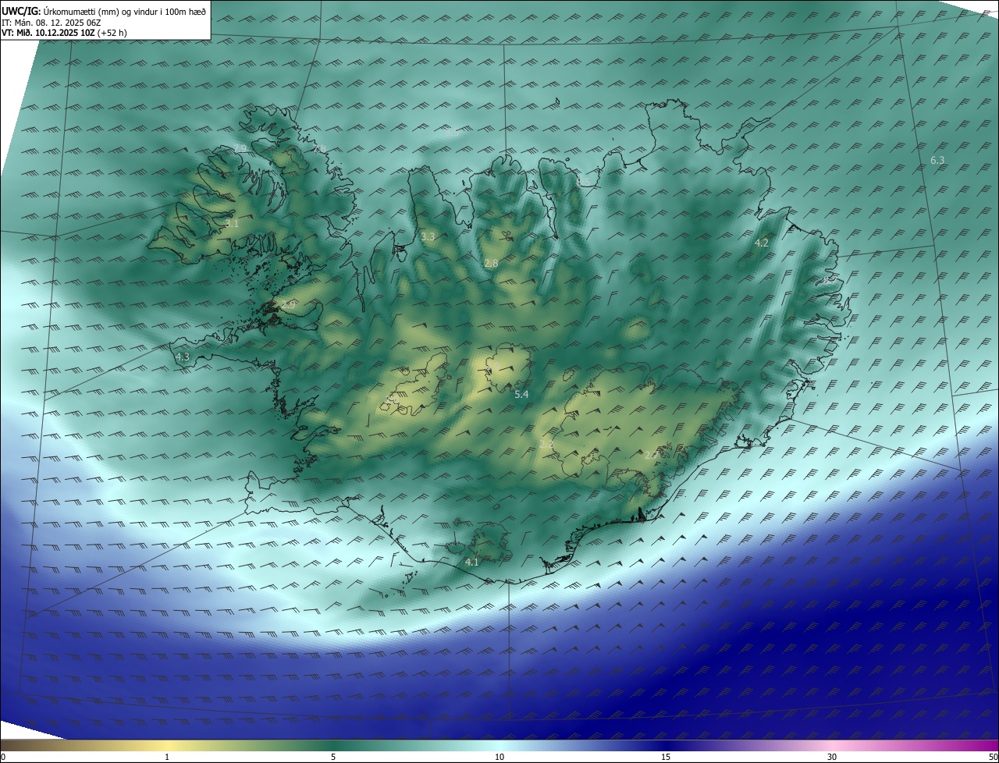
Task: Click the 7.9 precipitation value label
Action: point(240,148)
